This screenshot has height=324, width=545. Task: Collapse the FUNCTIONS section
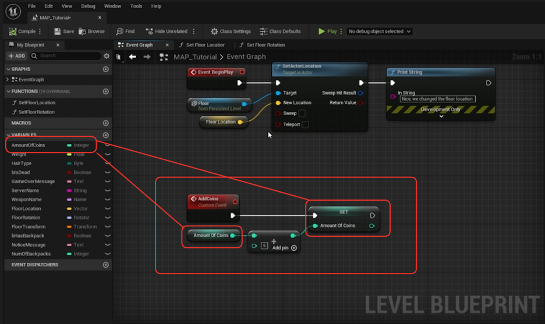point(8,91)
